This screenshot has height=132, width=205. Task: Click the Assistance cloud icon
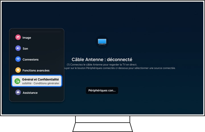[x=18, y=93]
